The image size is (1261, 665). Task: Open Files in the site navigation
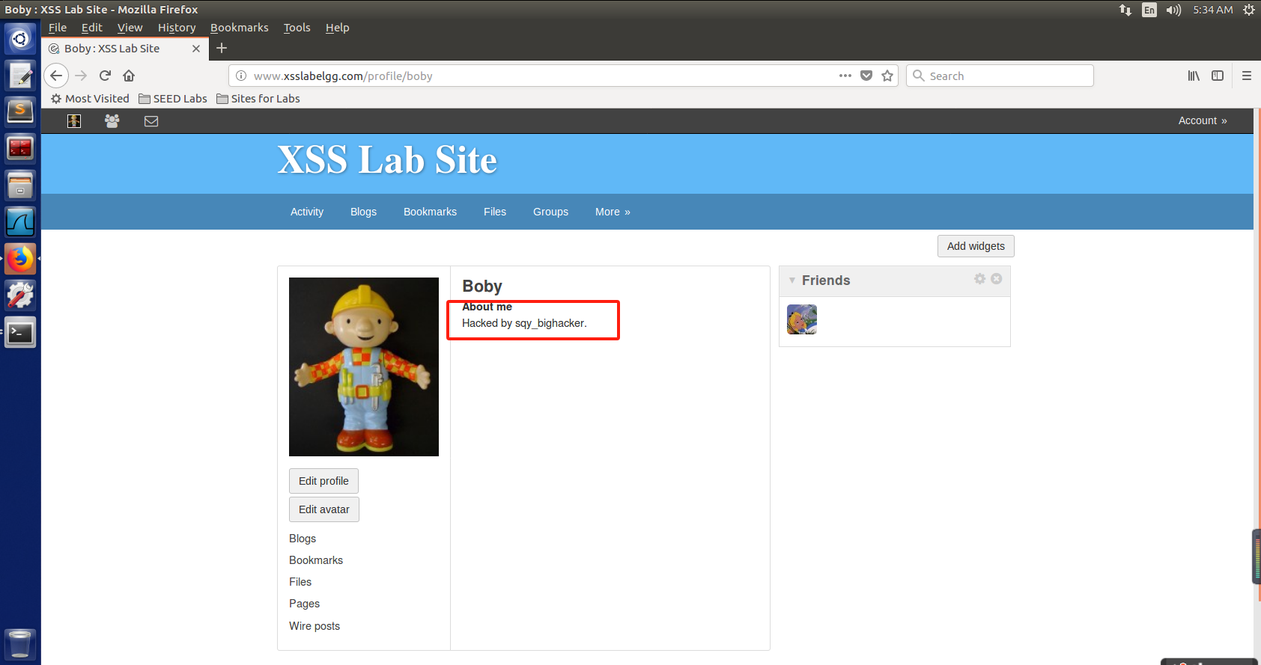495,212
